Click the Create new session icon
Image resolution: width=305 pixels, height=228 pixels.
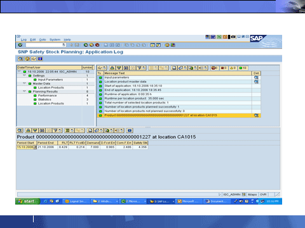[152, 45]
